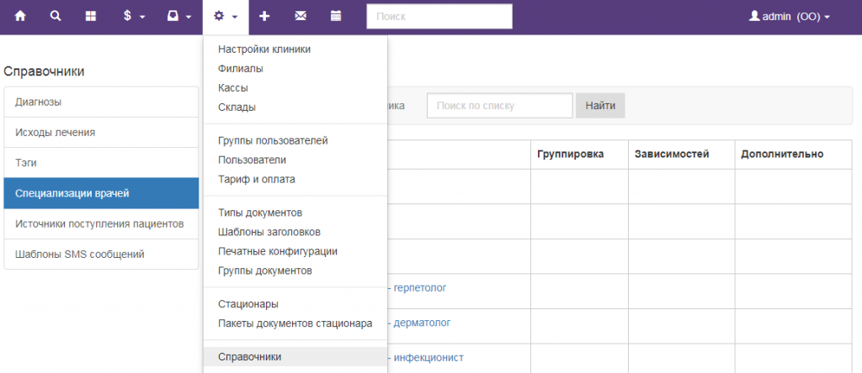Open the dollar finance dropdown
Image resolution: width=862 pixels, height=373 pixels.
coord(134,17)
